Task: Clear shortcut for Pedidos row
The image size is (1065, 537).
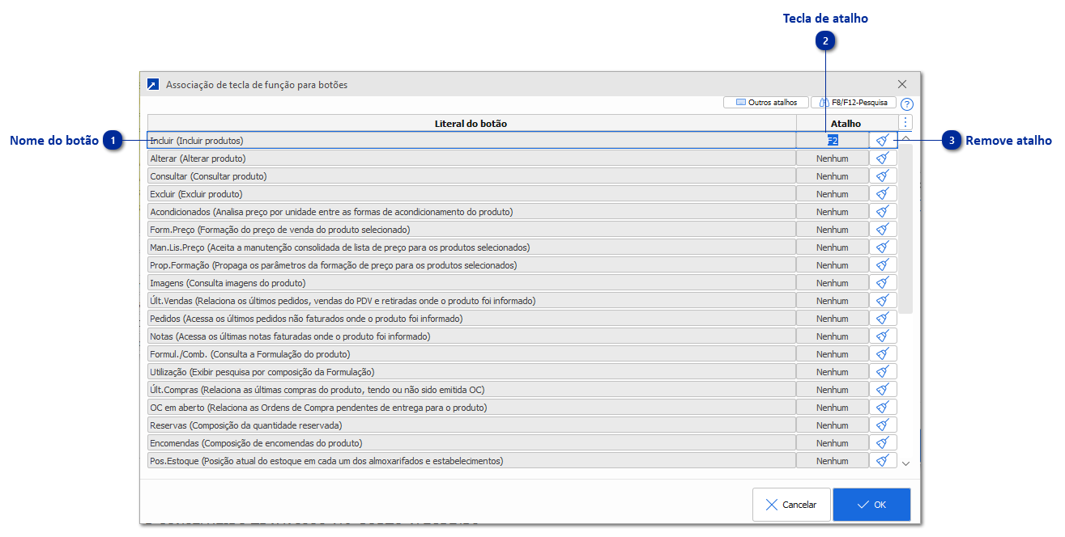Action: coord(883,319)
